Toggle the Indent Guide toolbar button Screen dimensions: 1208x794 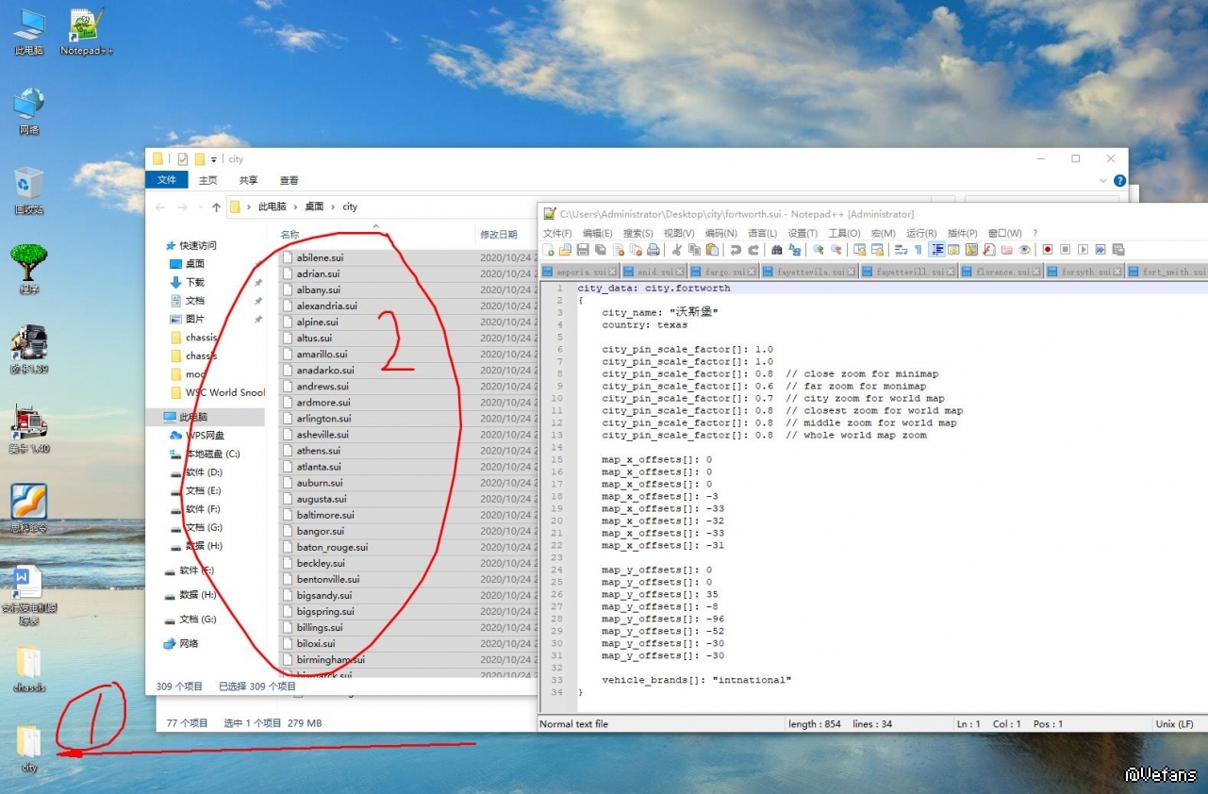(x=937, y=250)
